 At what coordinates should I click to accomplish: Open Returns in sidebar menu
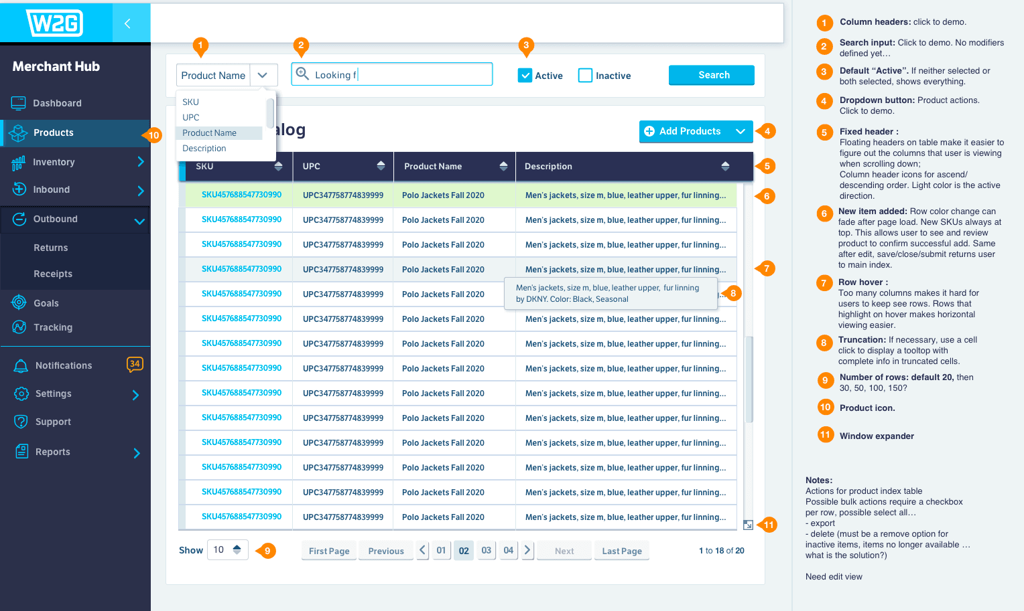[51, 248]
